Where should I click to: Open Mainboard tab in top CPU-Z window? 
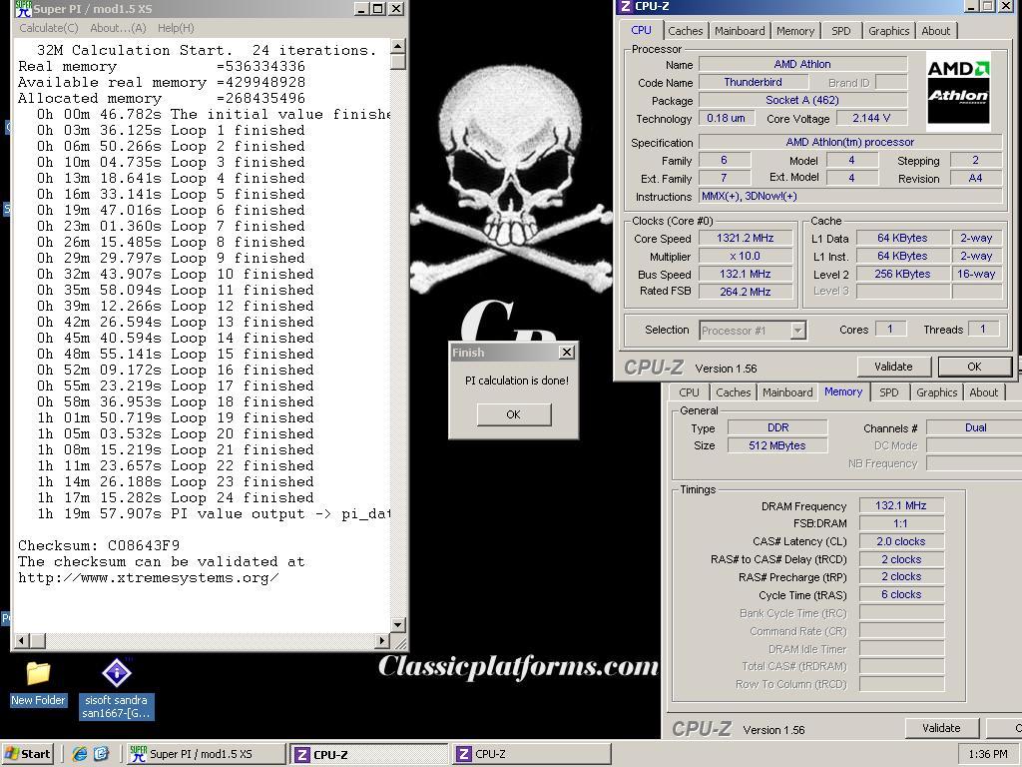point(740,31)
